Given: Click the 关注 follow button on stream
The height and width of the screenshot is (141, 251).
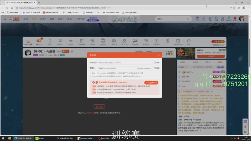Looking at the screenshot, I should 66,51.
